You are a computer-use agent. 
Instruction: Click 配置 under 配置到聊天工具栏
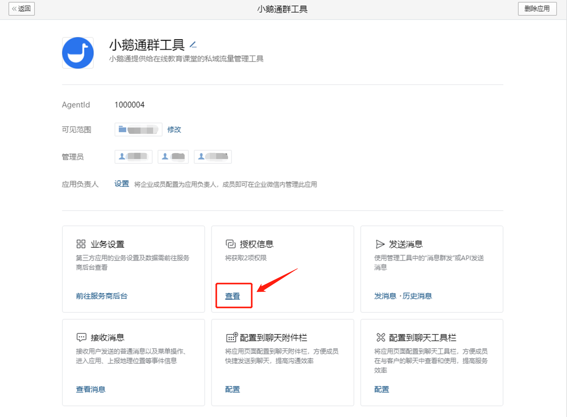(382, 389)
